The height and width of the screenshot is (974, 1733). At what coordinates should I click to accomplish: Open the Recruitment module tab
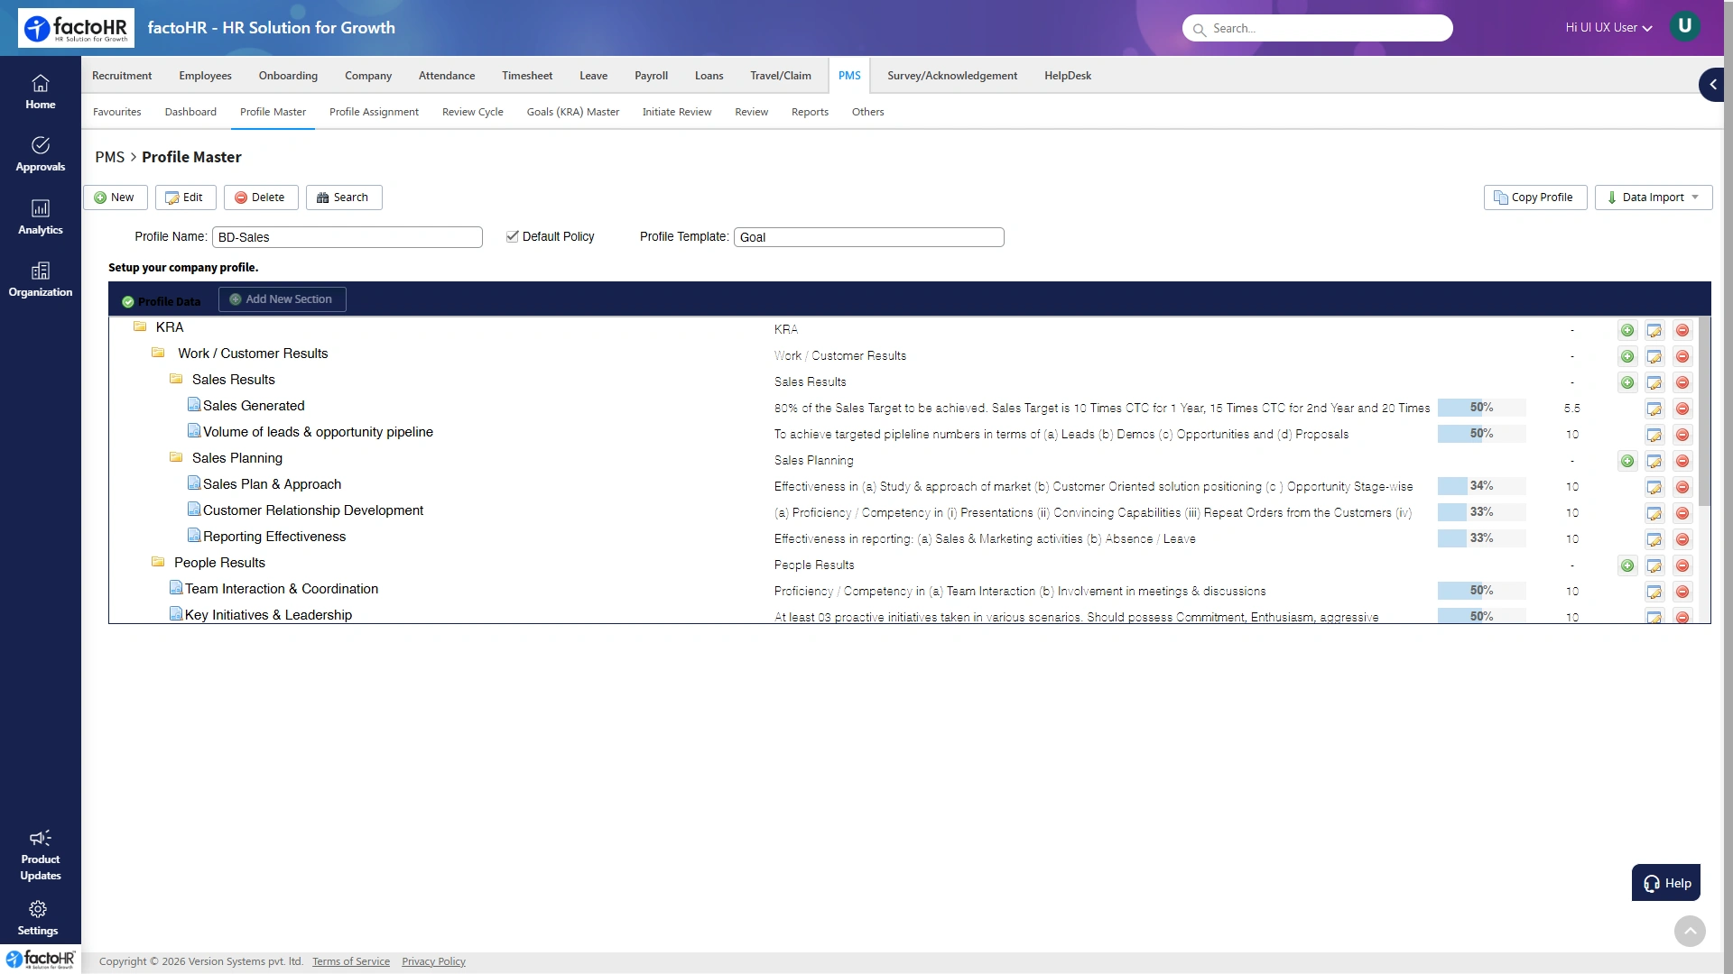tap(122, 76)
